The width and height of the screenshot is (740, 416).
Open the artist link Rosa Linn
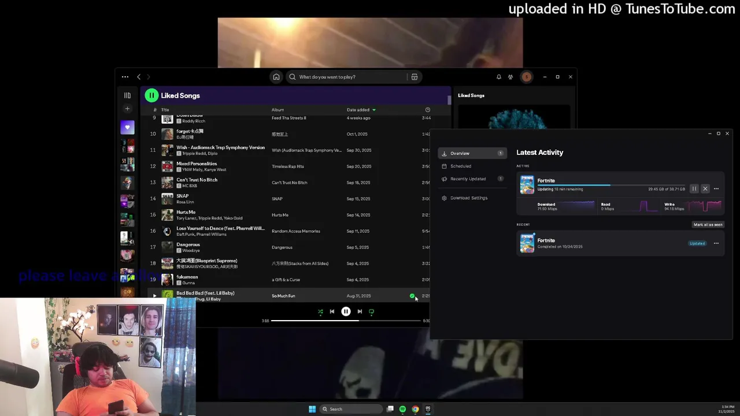[185, 202]
